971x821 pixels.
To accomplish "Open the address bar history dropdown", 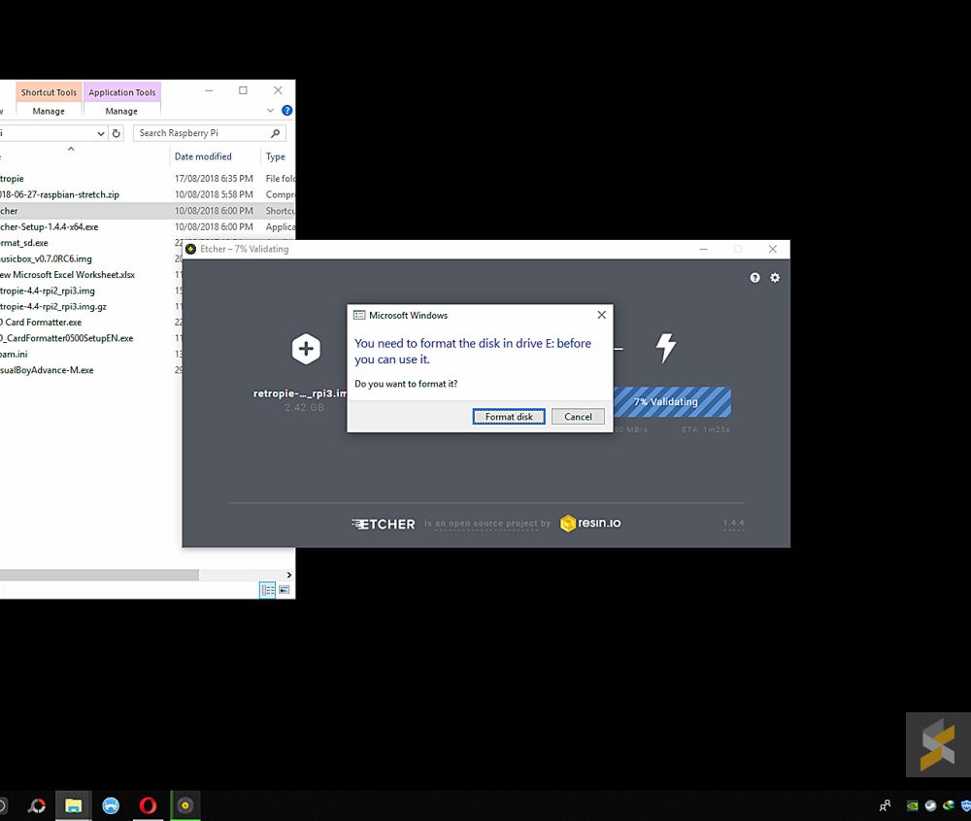I will (100, 133).
